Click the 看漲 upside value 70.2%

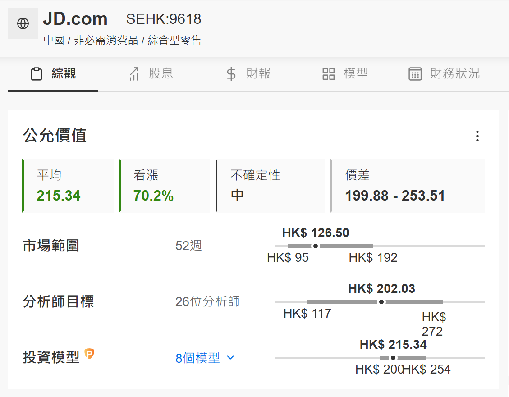tap(153, 196)
